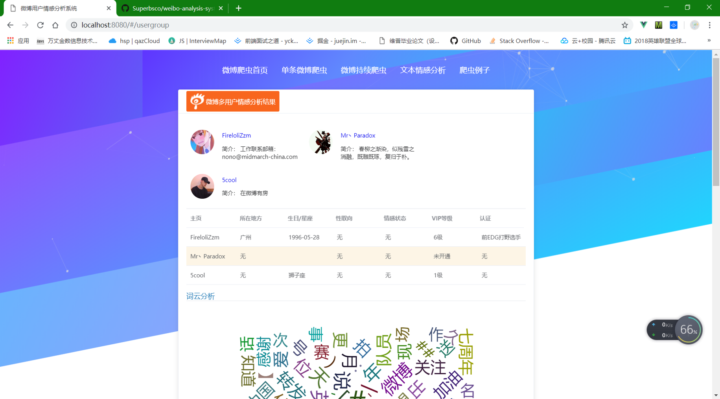Click the 66% speed monitor widget
720x399 pixels.
(x=674, y=330)
